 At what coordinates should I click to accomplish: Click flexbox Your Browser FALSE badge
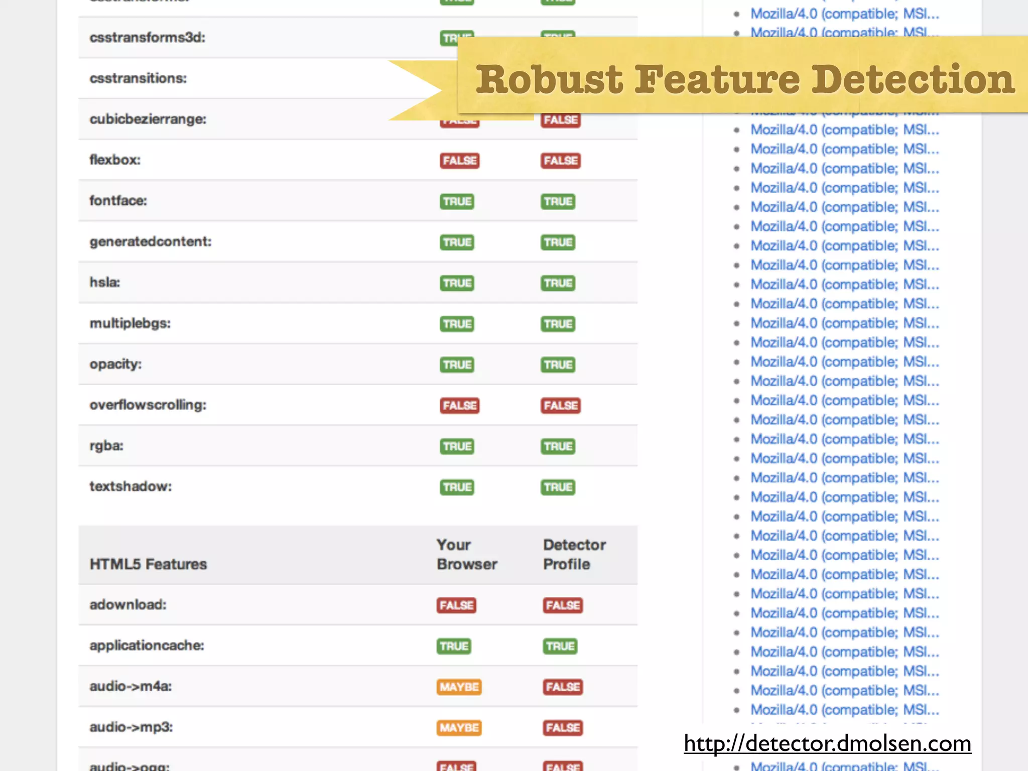(460, 161)
